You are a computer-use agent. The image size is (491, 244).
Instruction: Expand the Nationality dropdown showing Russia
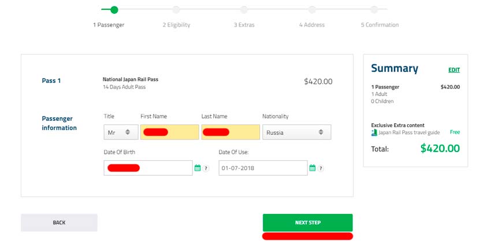point(297,132)
